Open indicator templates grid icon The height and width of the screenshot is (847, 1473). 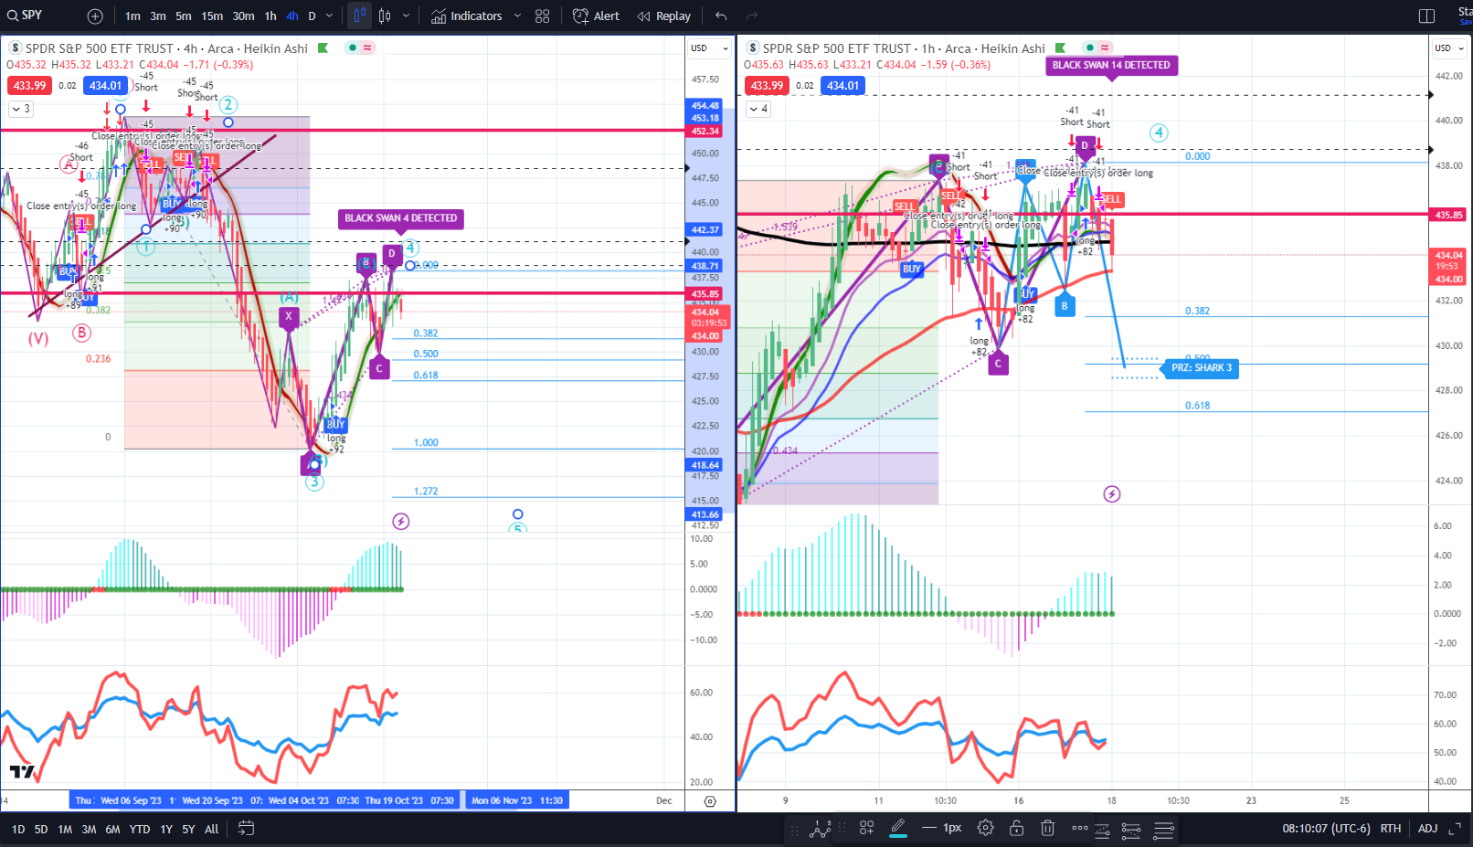[x=542, y=16]
